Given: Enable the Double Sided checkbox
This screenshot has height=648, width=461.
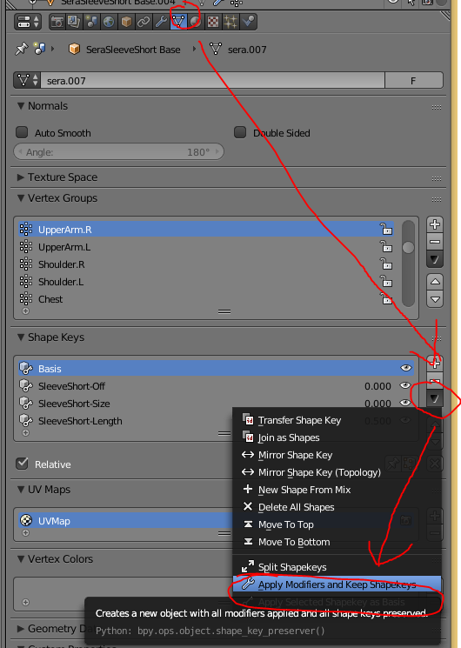Looking at the screenshot, I should click(x=240, y=132).
